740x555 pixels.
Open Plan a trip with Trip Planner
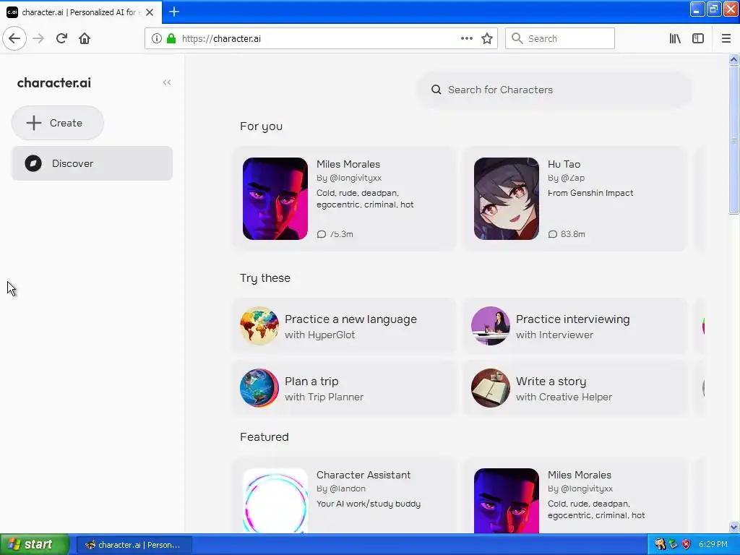click(x=344, y=388)
